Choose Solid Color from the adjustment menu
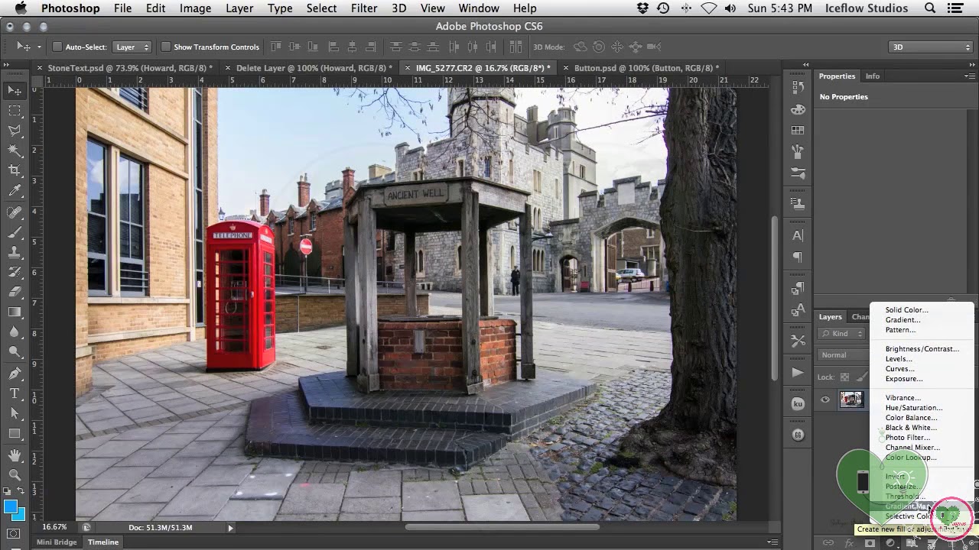 point(906,310)
